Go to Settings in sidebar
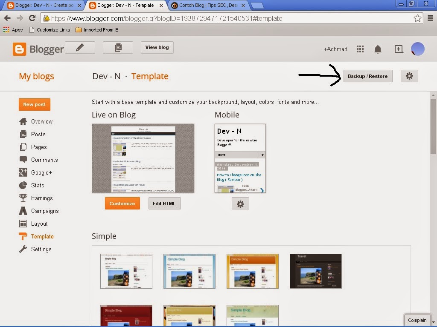Screen dimensions: 437x327 (x=41, y=250)
